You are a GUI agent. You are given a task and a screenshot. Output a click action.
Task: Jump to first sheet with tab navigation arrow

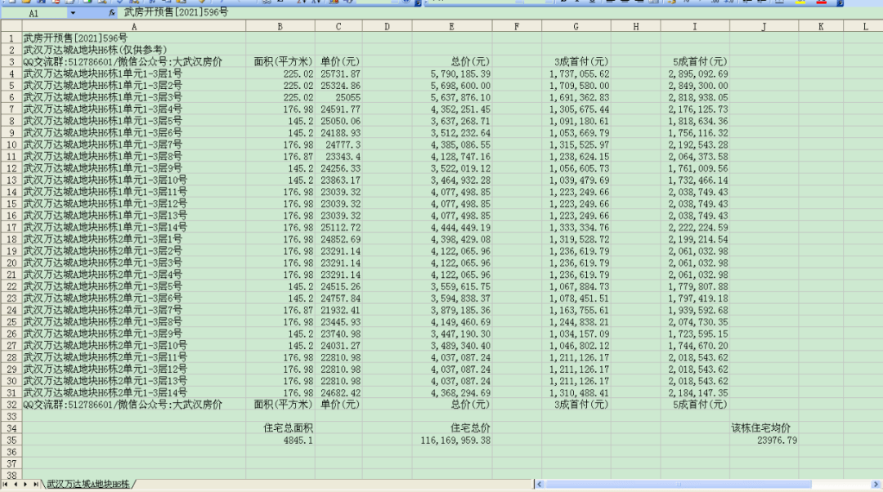[x=5, y=484]
